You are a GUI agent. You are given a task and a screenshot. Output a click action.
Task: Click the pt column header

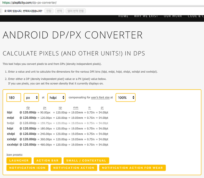(x=102, y=108)
